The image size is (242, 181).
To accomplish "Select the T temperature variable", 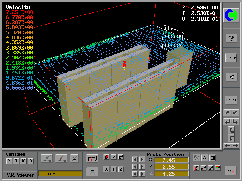I will [16, 161].
